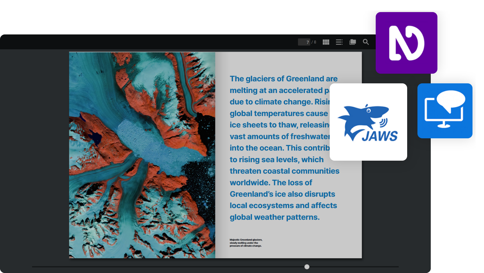Screen dimensions: 484x273
Task: Click 'global weather patterns.' text line
Action: [x=274, y=217]
